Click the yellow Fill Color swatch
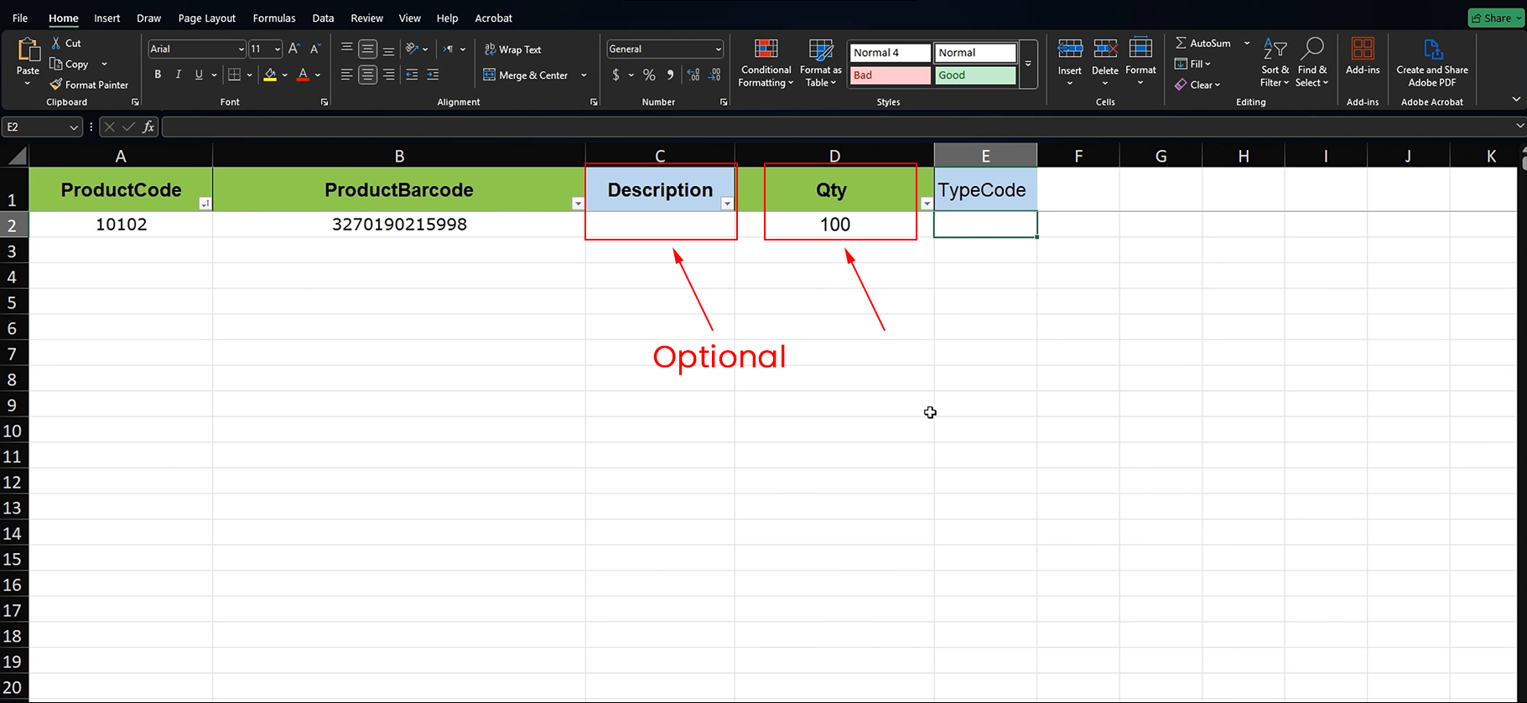This screenshot has width=1527, height=703. pos(270,75)
